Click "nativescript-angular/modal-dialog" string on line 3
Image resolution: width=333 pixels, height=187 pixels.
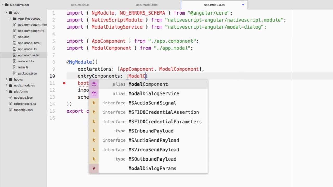tap(214, 27)
